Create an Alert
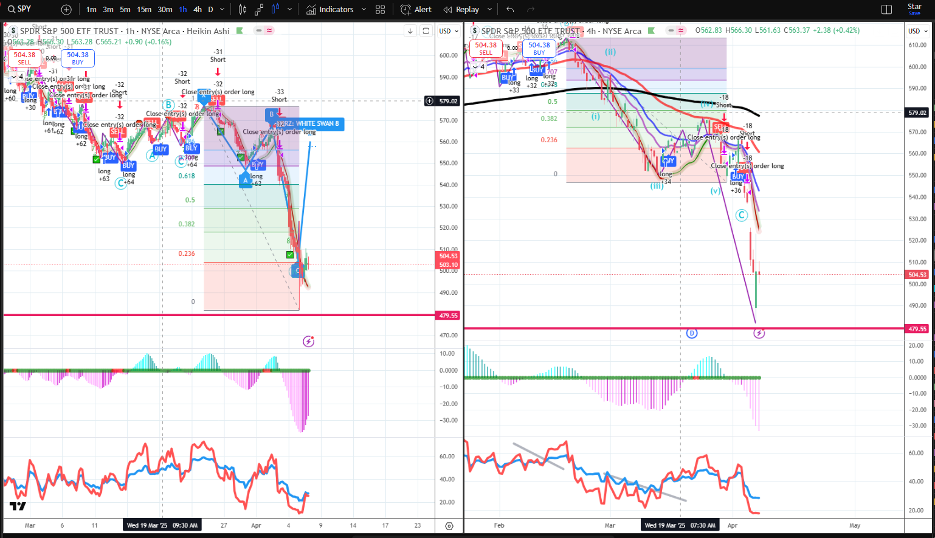 click(x=416, y=10)
